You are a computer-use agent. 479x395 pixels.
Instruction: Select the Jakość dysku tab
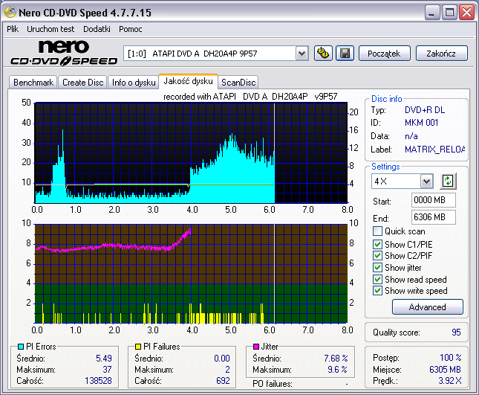[x=188, y=81]
